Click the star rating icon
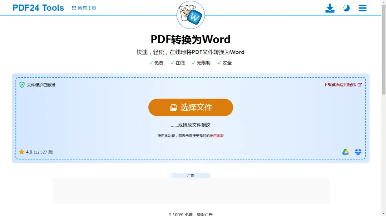The height and width of the screenshot is (216, 386). click(x=22, y=152)
